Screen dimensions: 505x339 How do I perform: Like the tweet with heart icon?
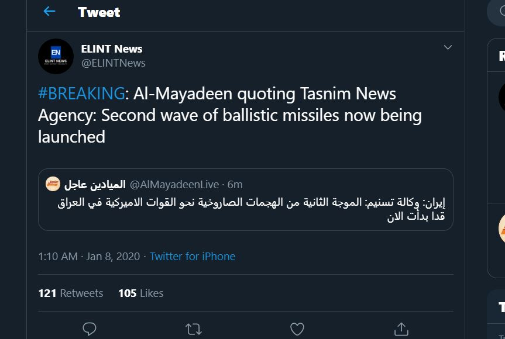297,328
